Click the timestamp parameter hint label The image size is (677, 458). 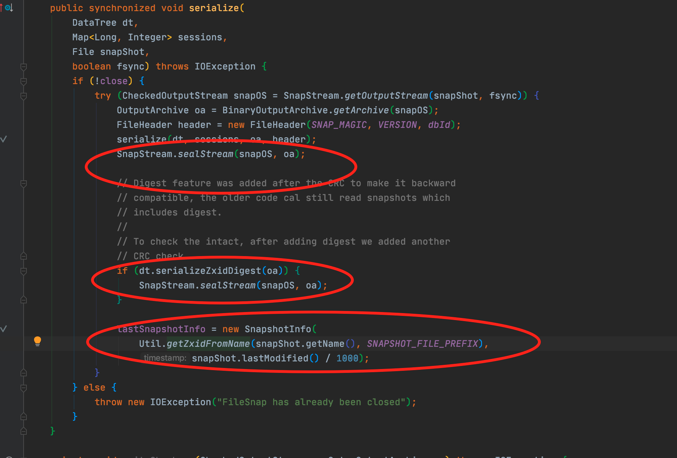pyautogui.click(x=165, y=358)
